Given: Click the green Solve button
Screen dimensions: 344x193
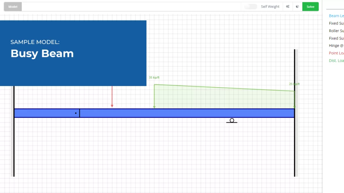Looking at the screenshot, I should 310,7.
